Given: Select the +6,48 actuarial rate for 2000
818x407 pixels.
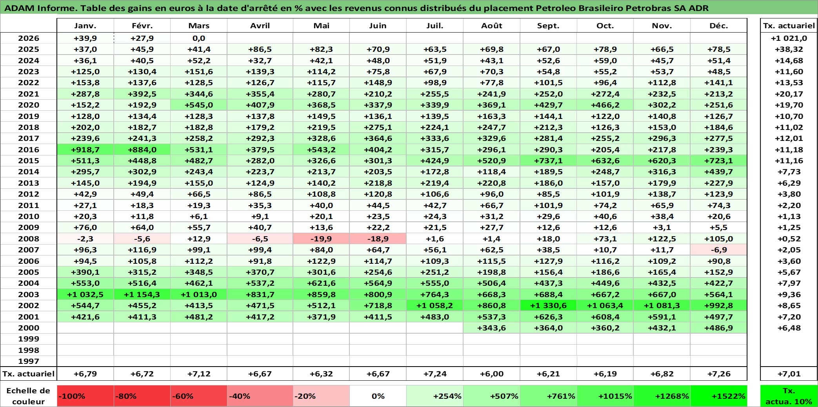Looking at the screenshot, I should coord(789,328).
